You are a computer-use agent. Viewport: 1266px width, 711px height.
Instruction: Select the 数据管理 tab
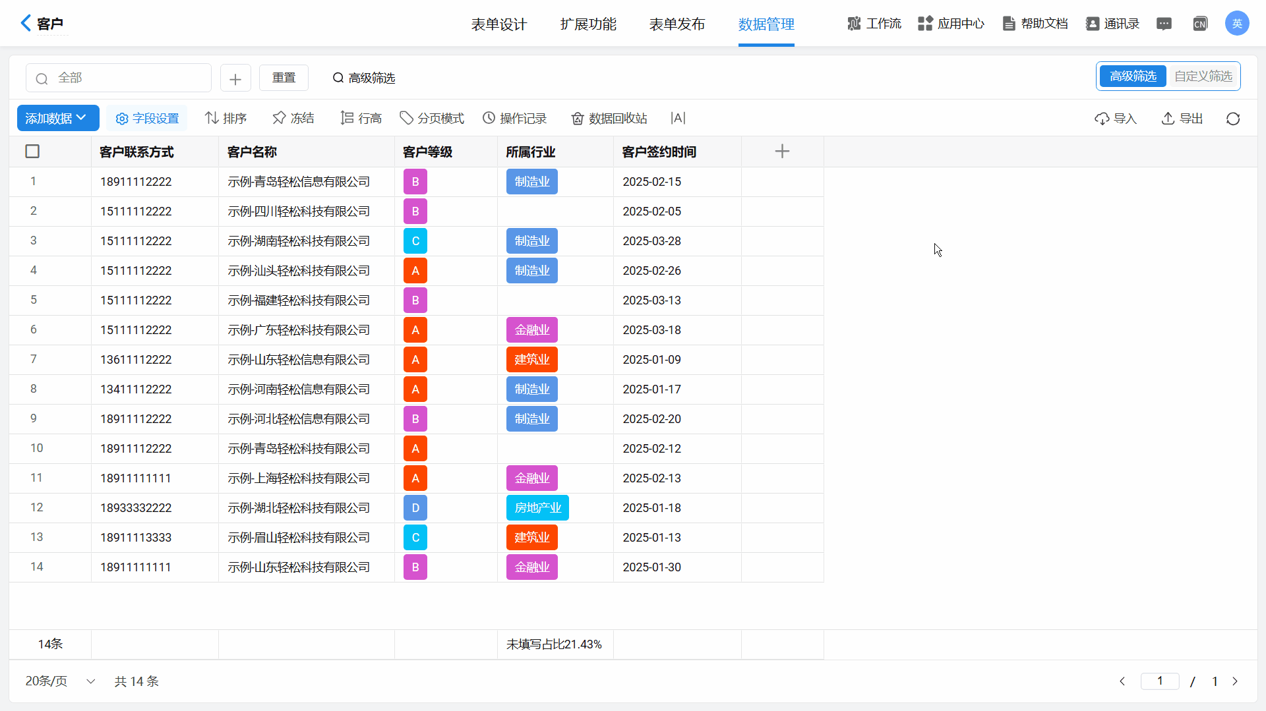pos(766,24)
